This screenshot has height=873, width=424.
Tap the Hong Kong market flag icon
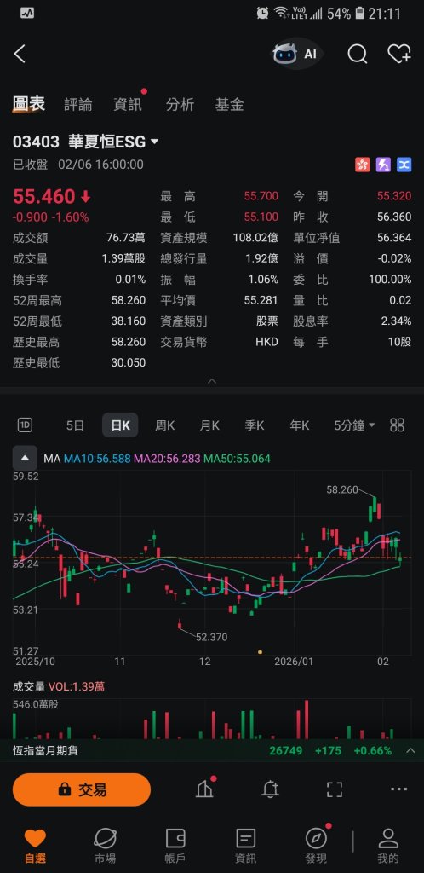tap(363, 165)
